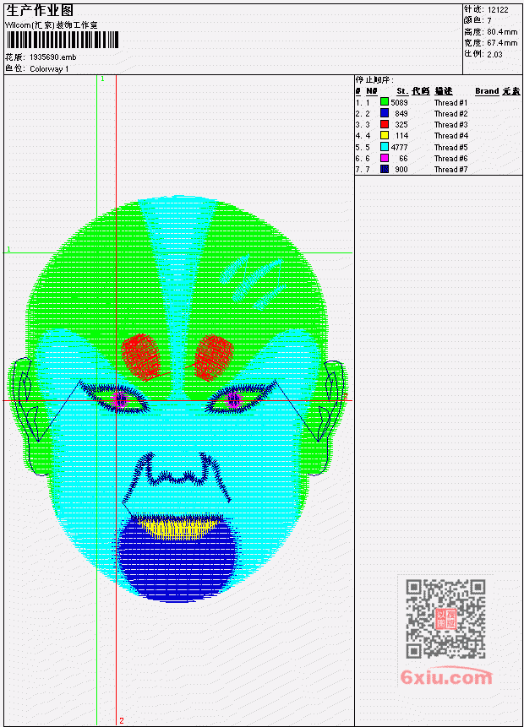Click the Wilcom studio name line
524x727 pixels.
51,25
